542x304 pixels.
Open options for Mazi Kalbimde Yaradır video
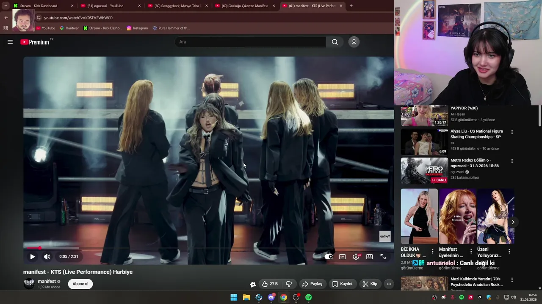[512, 280]
